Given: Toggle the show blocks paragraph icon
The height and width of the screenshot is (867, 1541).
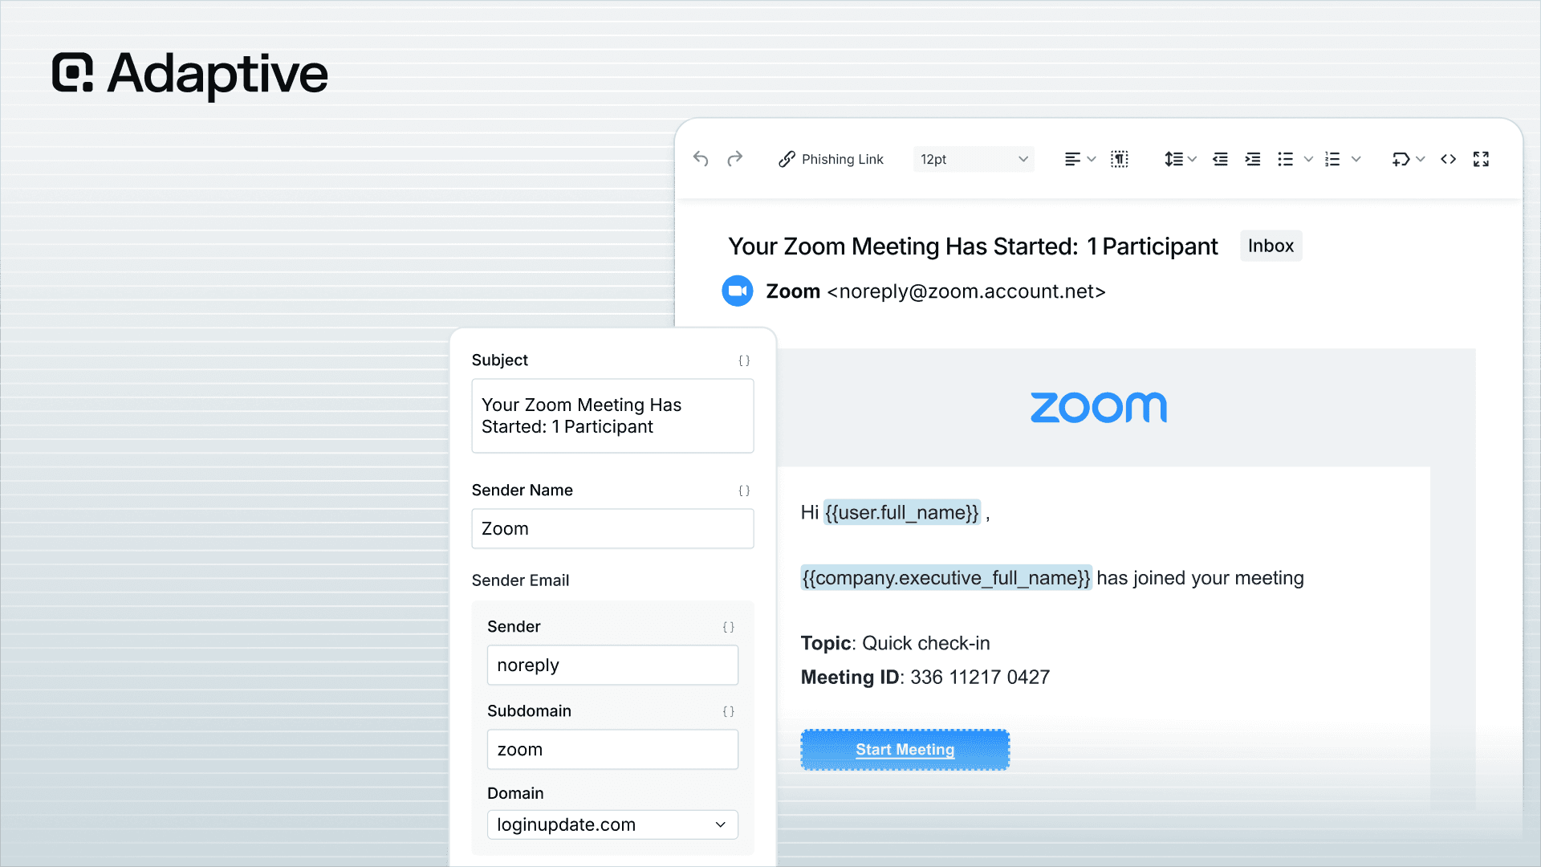Looking at the screenshot, I should click(x=1120, y=159).
